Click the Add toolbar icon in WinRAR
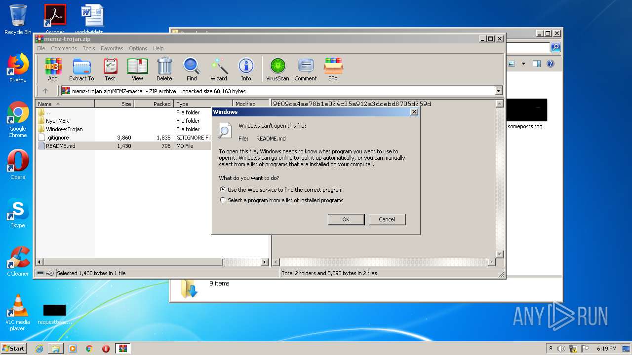Image resolution: width=632 pixels, height=355 pixels. click(53, 70)
